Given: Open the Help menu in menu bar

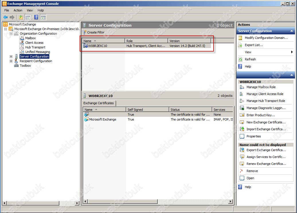Looking at the screenshot, I should pyautogui.click(x=40, y=10).
